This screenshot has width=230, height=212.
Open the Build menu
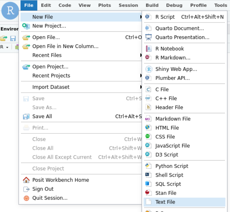(x=152, y=5)
